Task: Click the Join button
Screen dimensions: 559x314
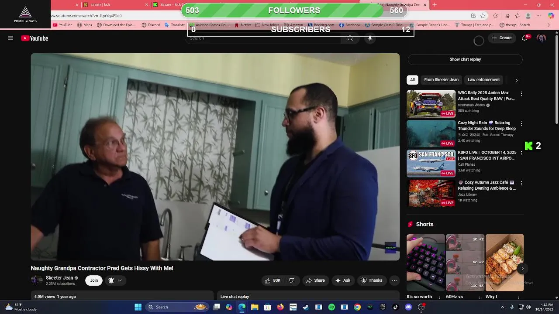Action: click(x=94, y=280)
